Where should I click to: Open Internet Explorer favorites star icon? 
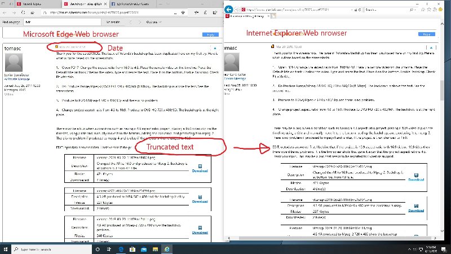[429, 10]
